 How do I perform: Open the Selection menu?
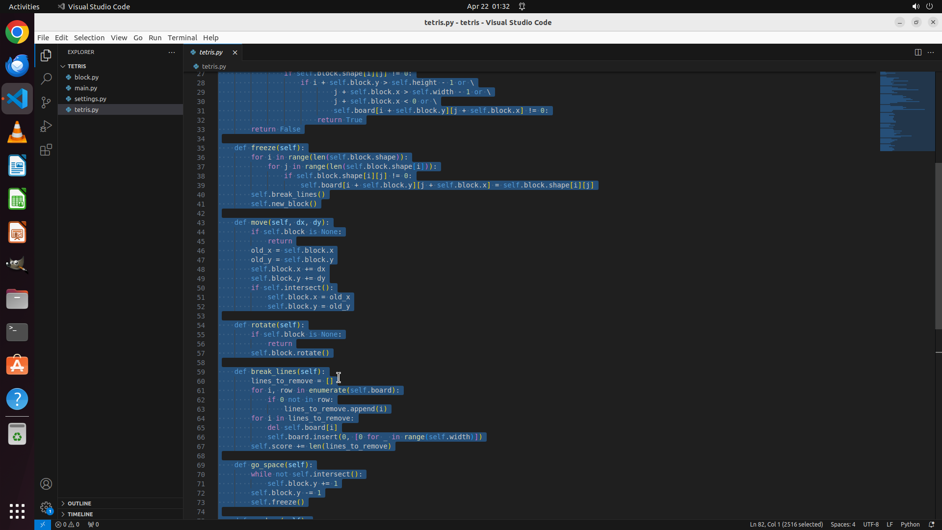click(x=89, y=38)
